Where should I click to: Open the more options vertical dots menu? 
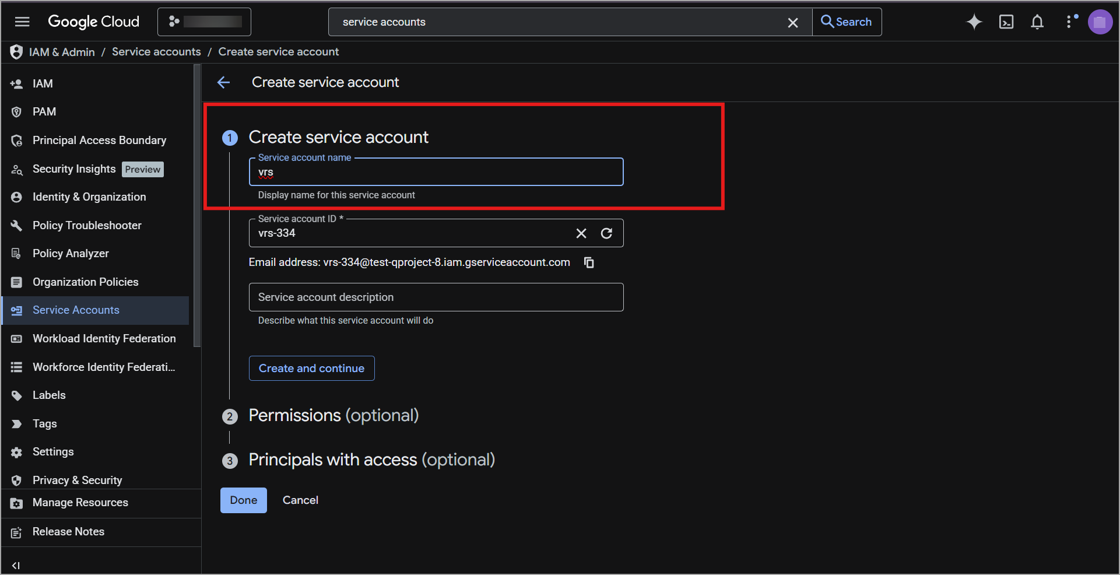[x=1069, y=22]
